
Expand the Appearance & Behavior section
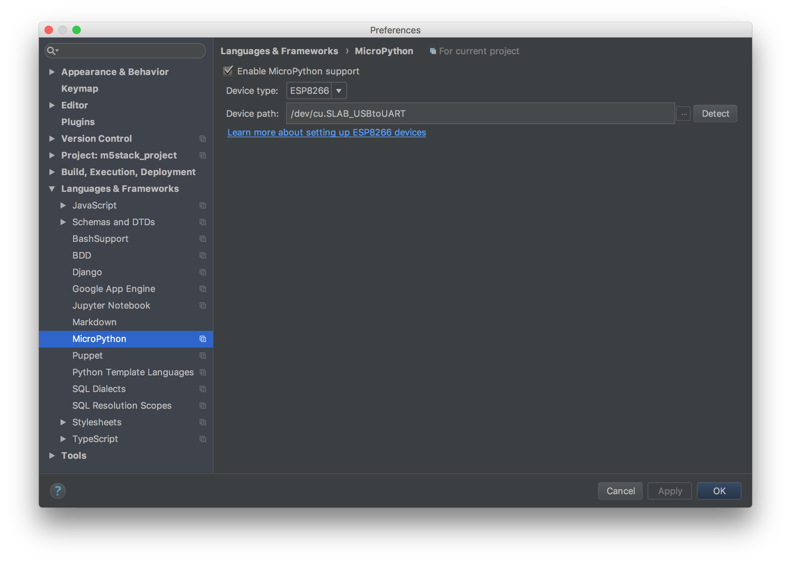[52, 72]
